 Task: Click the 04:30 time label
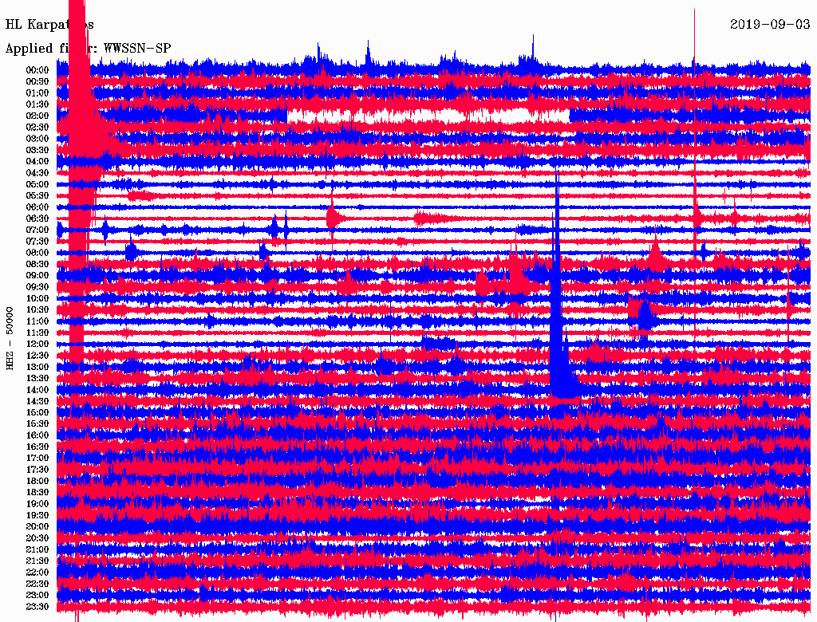(38, 173)
